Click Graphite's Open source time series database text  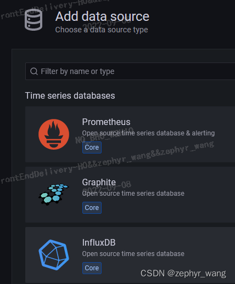[x=133, y=194]
